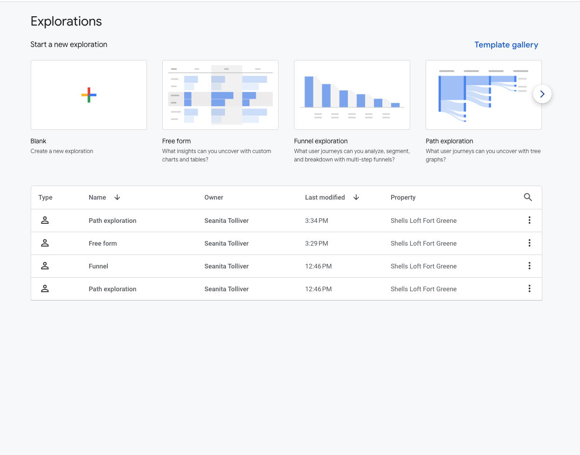
Task: Open more options for 3:34 PM Path exploration
Action: tap(529, 221)
